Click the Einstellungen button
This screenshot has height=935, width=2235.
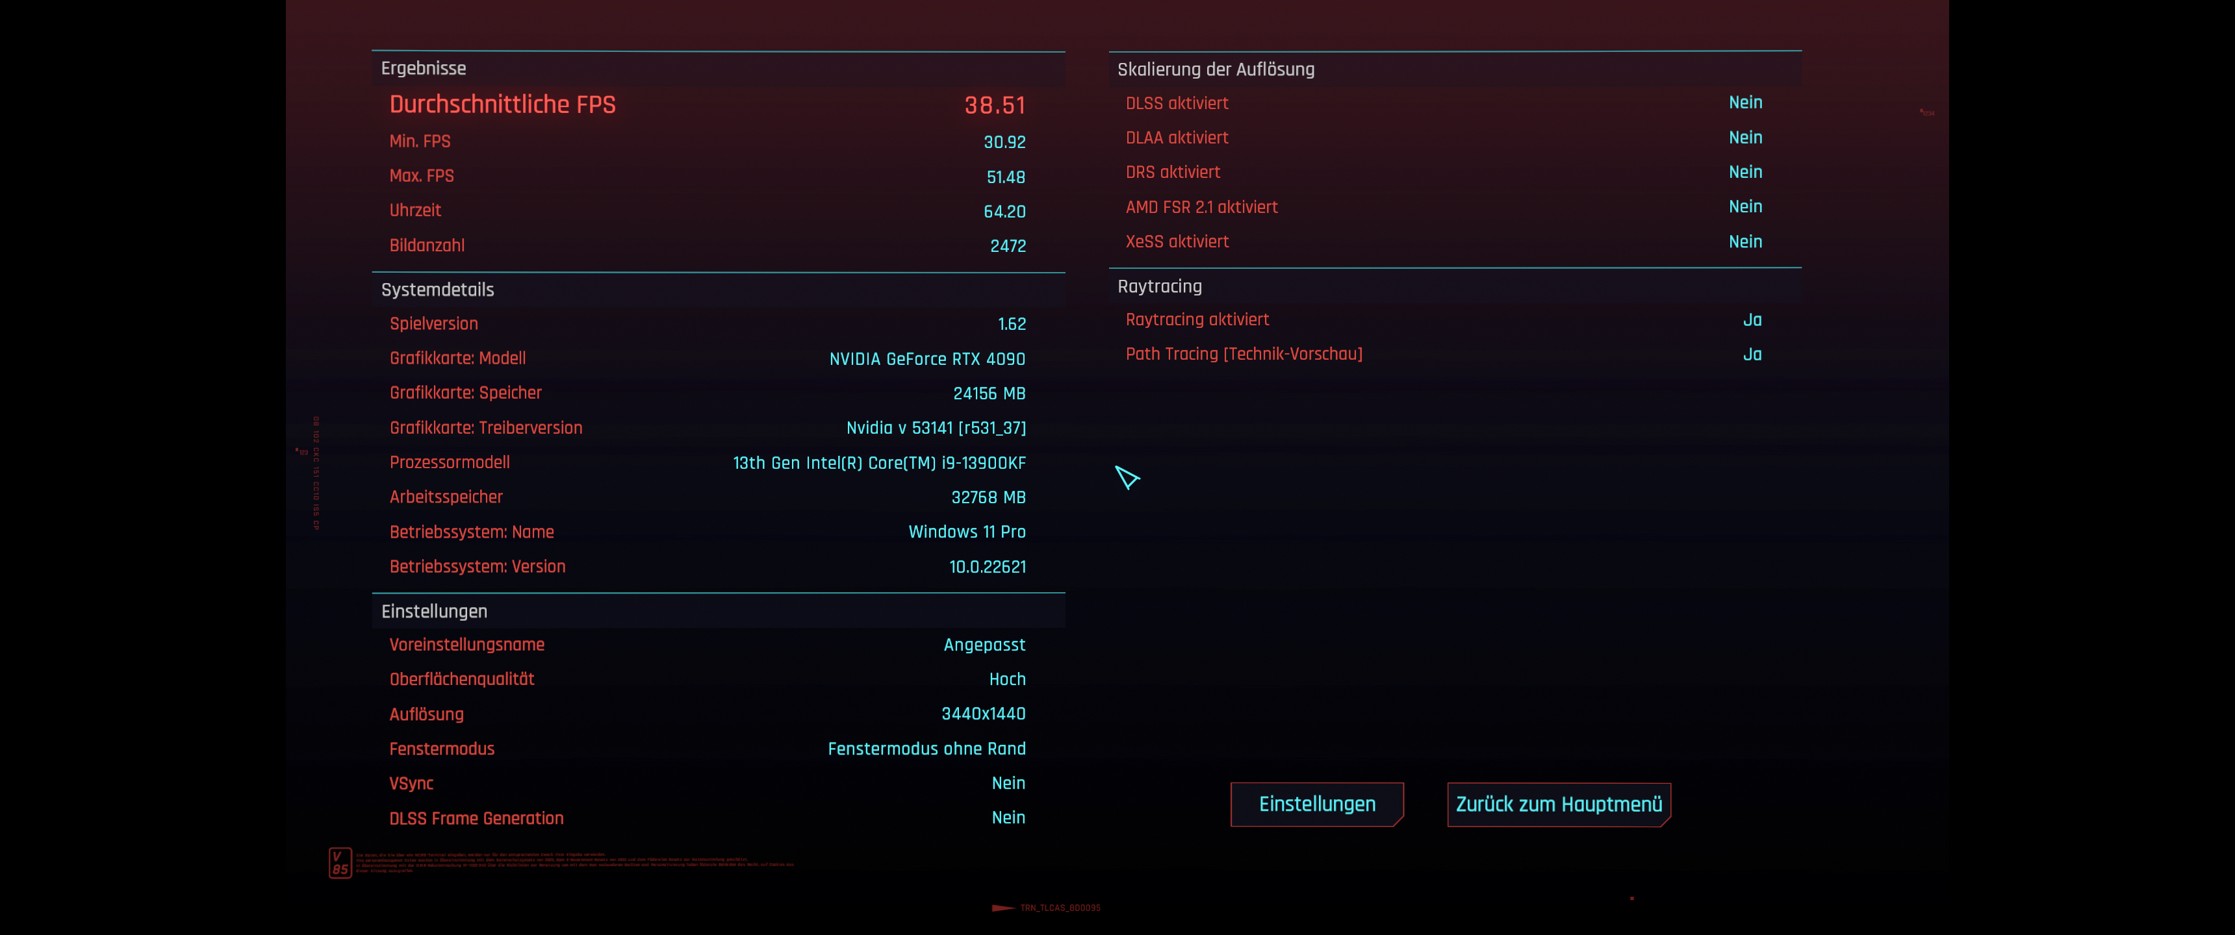[x=1316, y=804]
